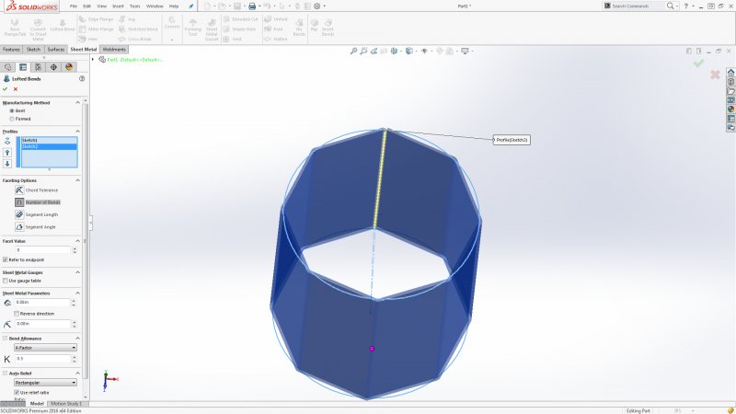
Task: Click the Print icon in toolbar
Action: tap(252, 6)
